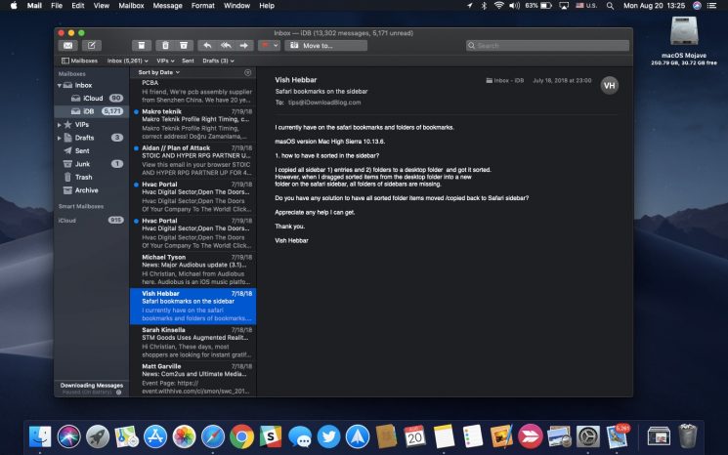Viewport: 728px width, 455px height.
Task: Open the File menu
Action: point(57,6)
